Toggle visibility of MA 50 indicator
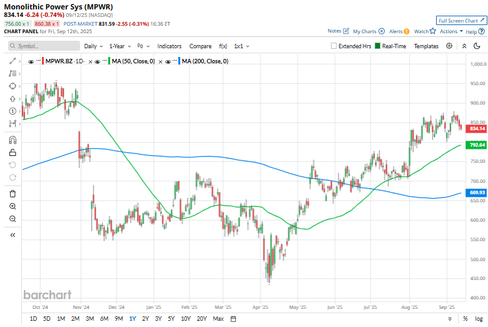 pyautogui.click(x=97, y=62)
